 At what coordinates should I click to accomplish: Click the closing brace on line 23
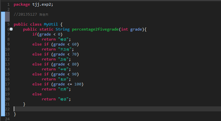(x=15, y=114)
